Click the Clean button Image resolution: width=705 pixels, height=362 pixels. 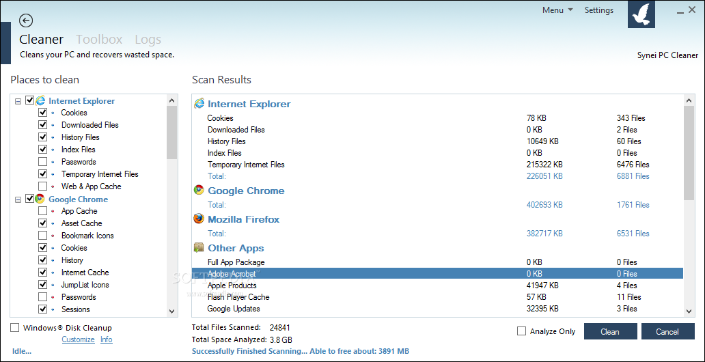(x=610, y=331)
